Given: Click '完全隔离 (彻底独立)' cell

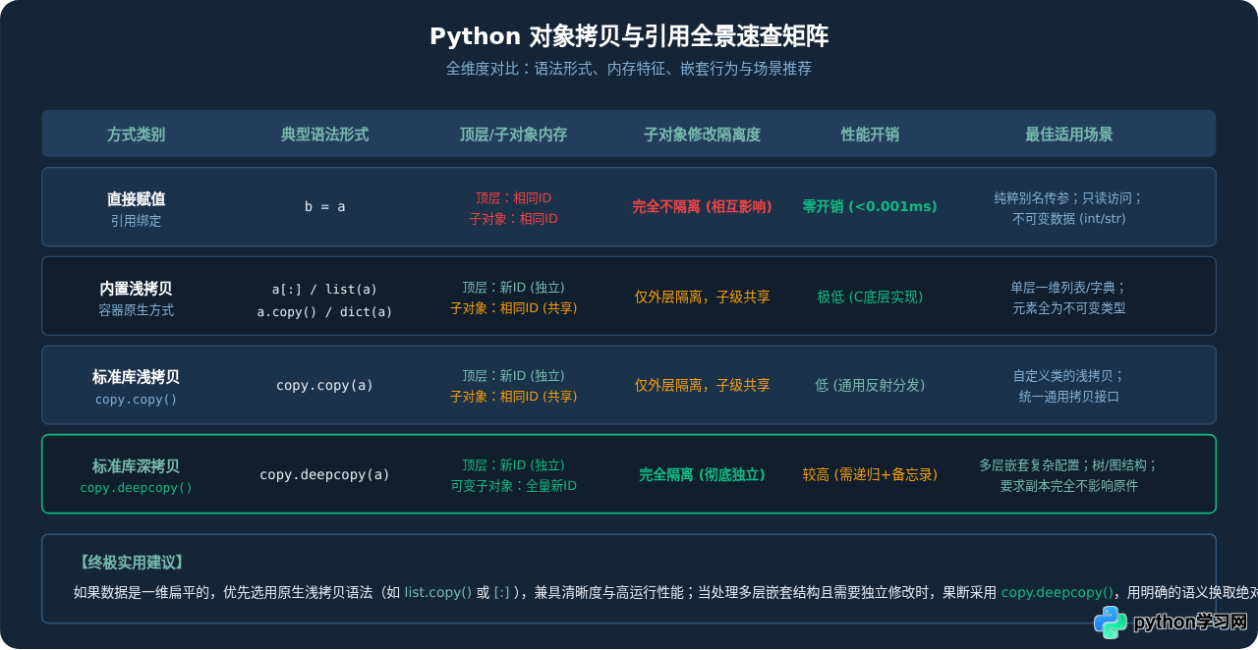Looking at the screenshot, I should [702, 474].
